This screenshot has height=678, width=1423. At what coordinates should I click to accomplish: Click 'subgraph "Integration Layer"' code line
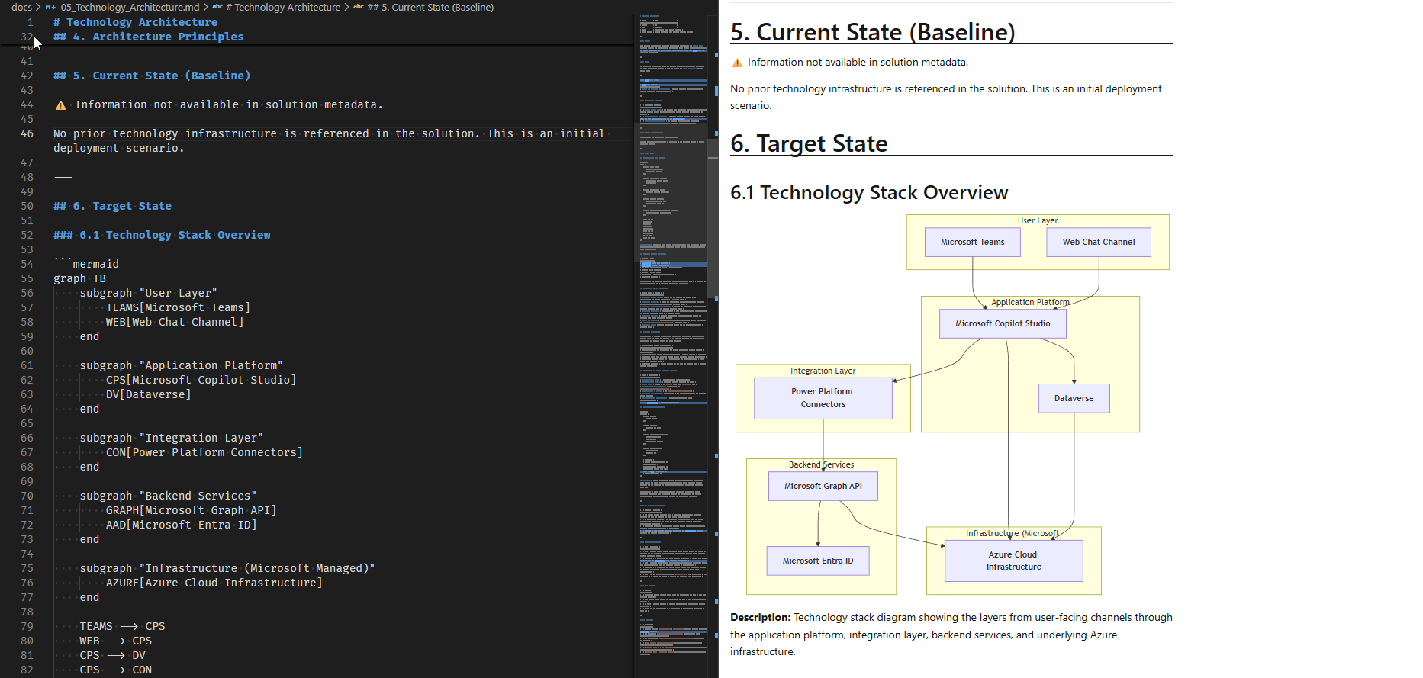tap(171, 438)
